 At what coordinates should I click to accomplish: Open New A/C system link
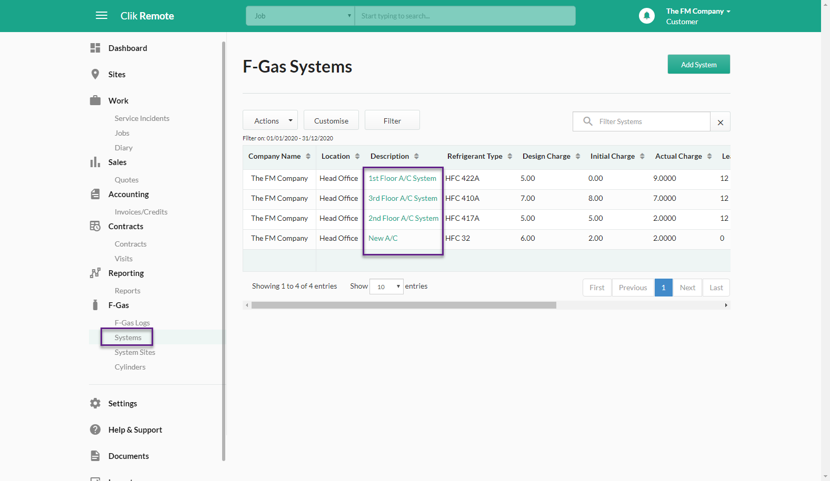point(383,238)
